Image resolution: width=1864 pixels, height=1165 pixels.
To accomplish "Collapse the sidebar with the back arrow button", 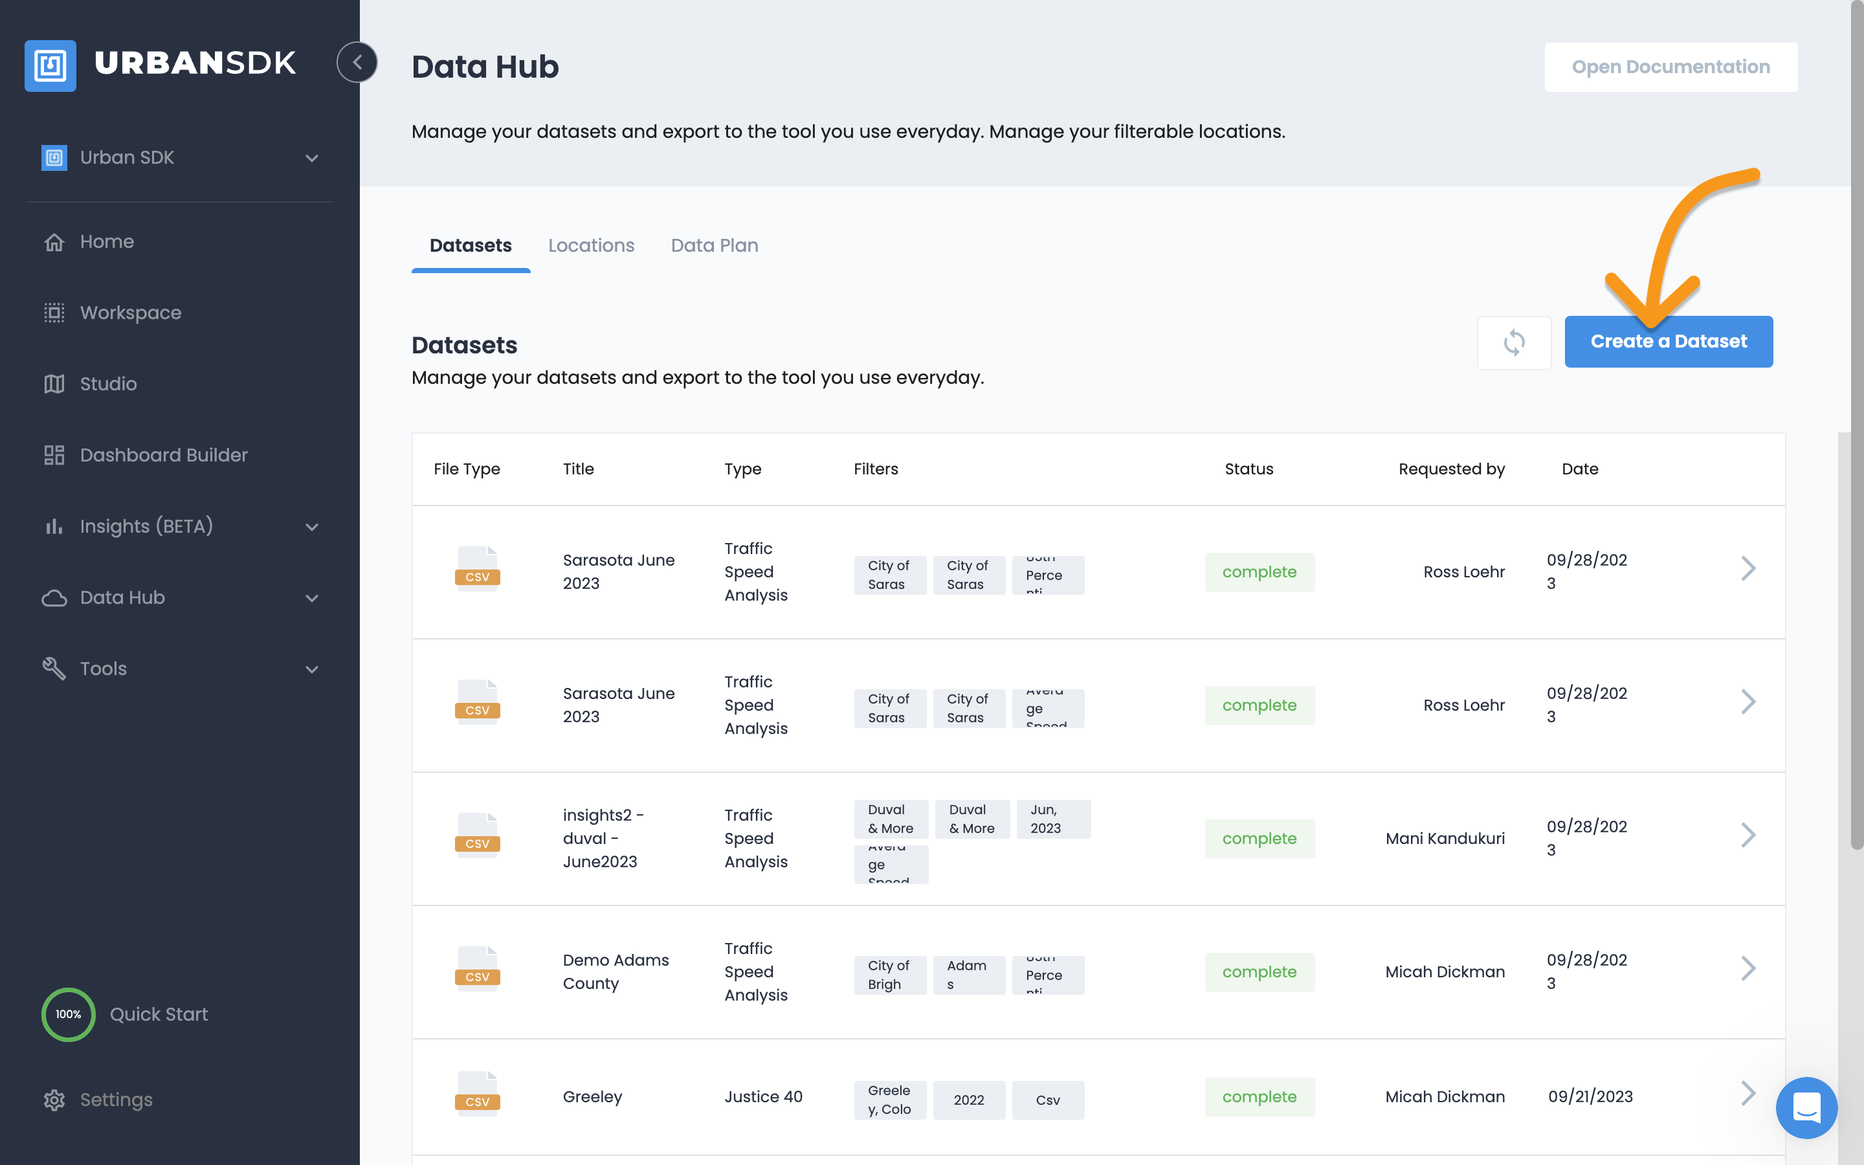I will [357, 62].
